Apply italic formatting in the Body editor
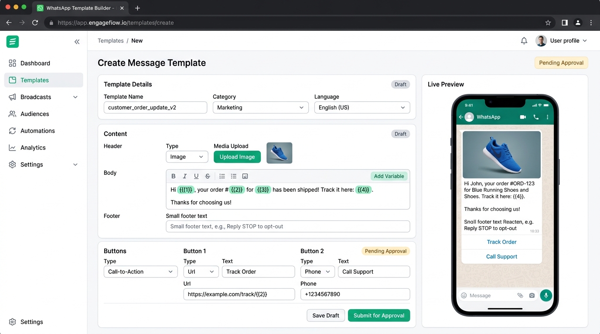 pyautogui.click(x=185, y=176)
